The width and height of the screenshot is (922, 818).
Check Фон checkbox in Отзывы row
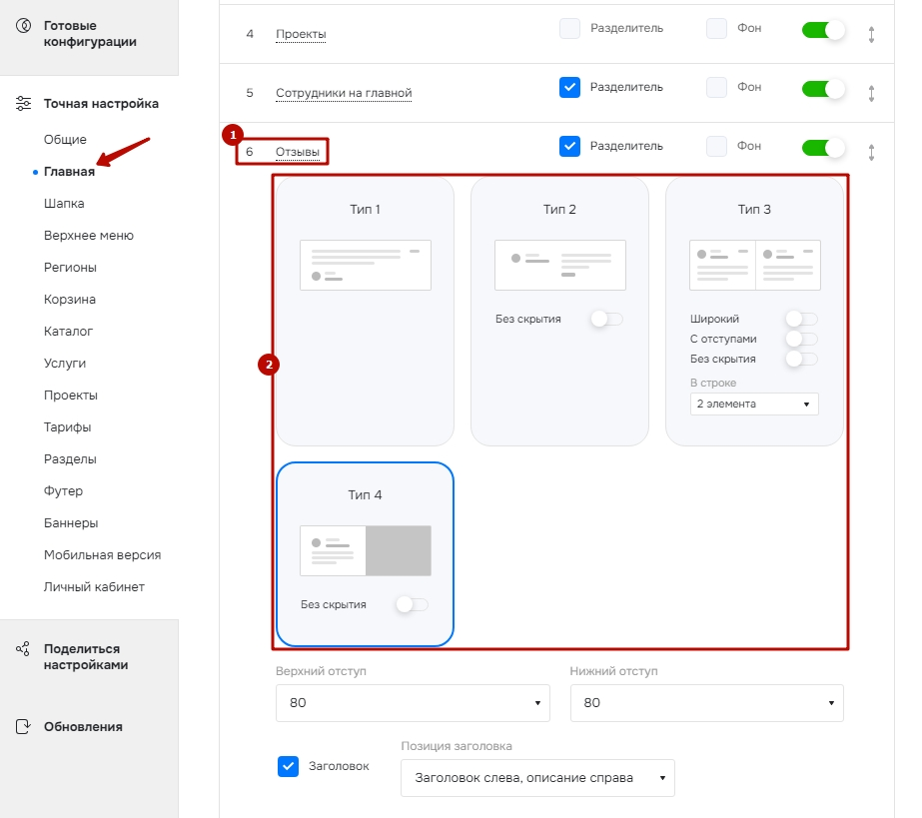716,147
